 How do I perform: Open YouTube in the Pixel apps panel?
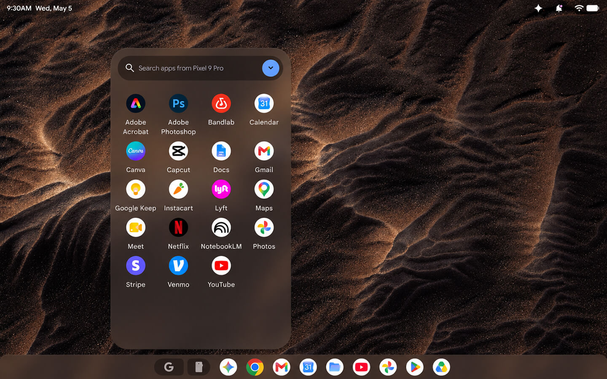tap(221, 266)
